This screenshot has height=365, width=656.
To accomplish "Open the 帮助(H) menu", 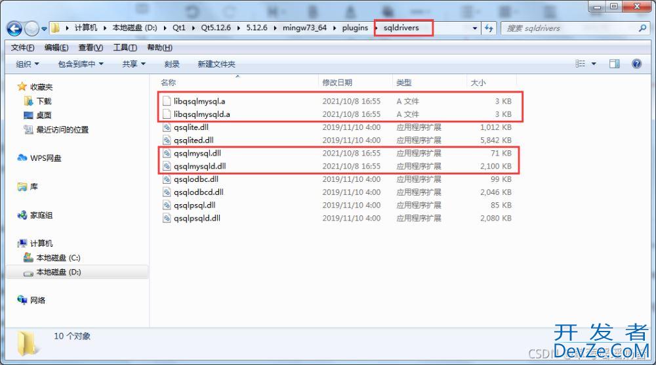I will click(x=160, y=47).
